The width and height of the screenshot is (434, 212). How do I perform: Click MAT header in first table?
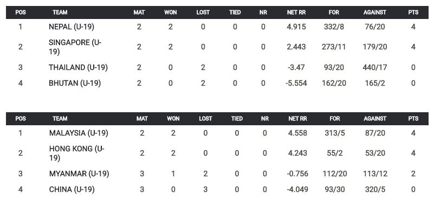[x=139, y=12]
